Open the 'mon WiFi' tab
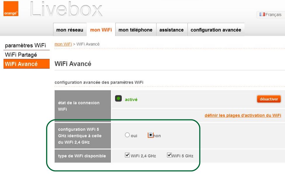285x174 pixels. (101, 30)
